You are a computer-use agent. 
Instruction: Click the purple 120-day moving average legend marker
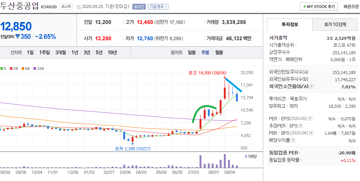[x=35, y=68]
